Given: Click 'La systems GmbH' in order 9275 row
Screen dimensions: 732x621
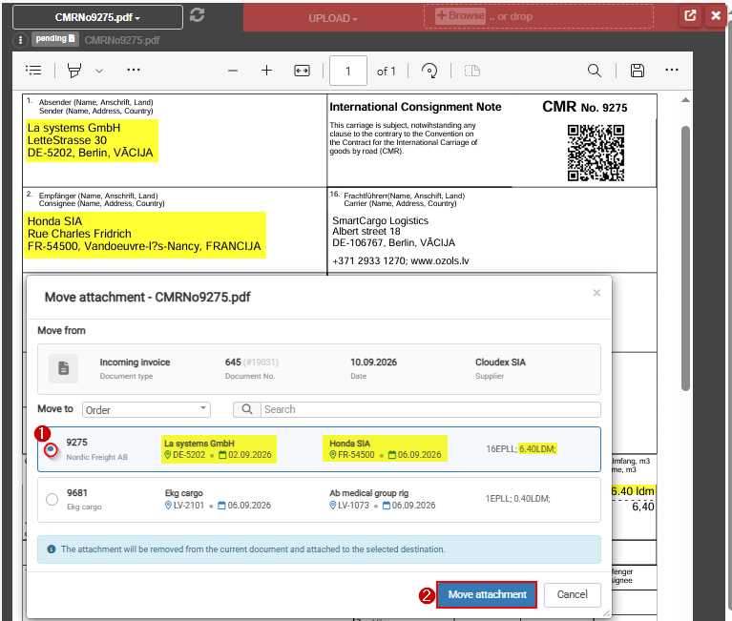Looking at the screenshot, I should (199, 444).
